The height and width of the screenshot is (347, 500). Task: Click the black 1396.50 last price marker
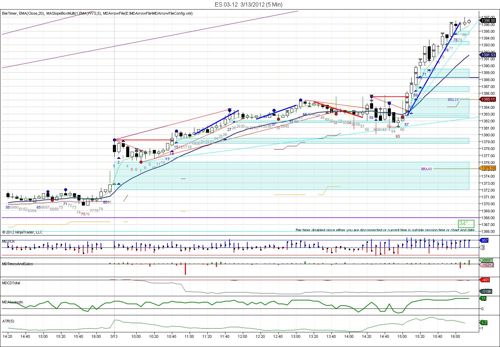click(x=488, y=20)
